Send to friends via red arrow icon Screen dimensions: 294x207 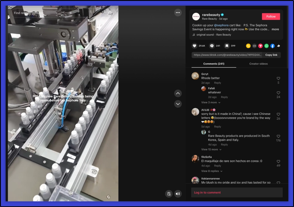tap(260, 46)
